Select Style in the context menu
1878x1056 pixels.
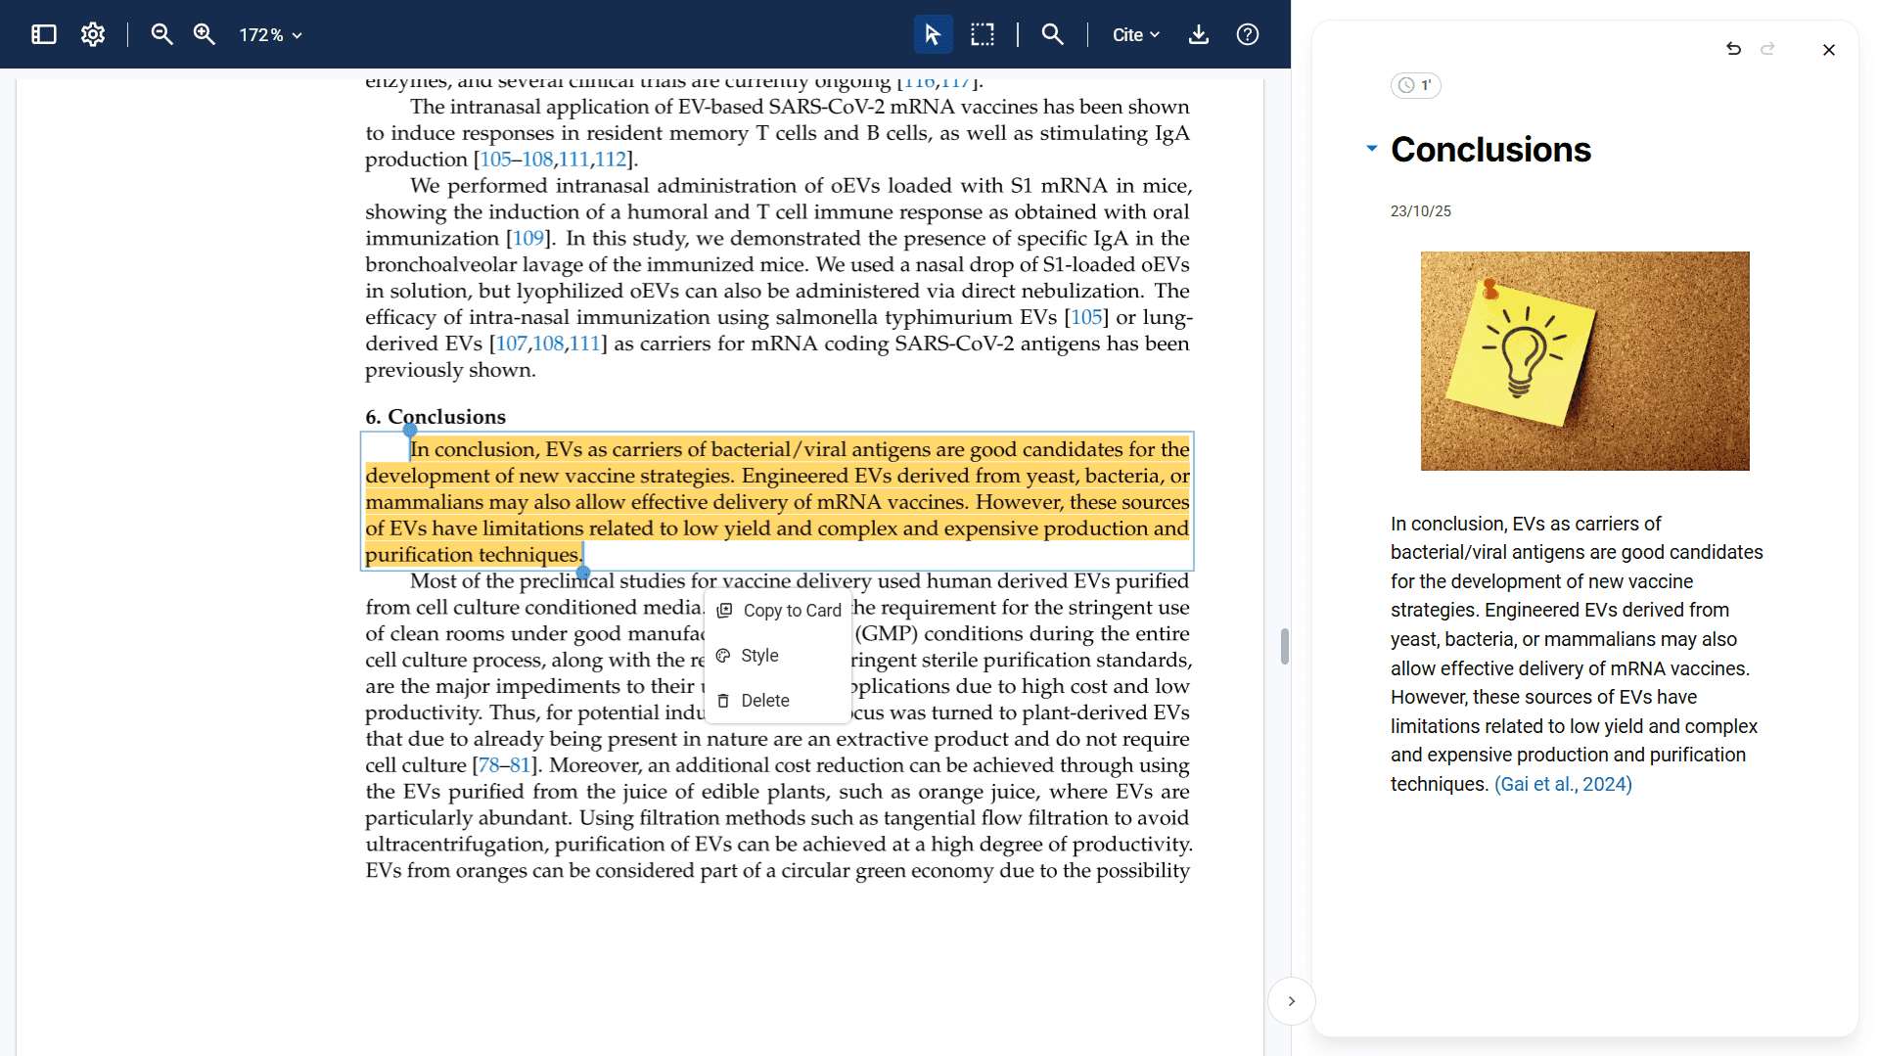coord(759,656)
